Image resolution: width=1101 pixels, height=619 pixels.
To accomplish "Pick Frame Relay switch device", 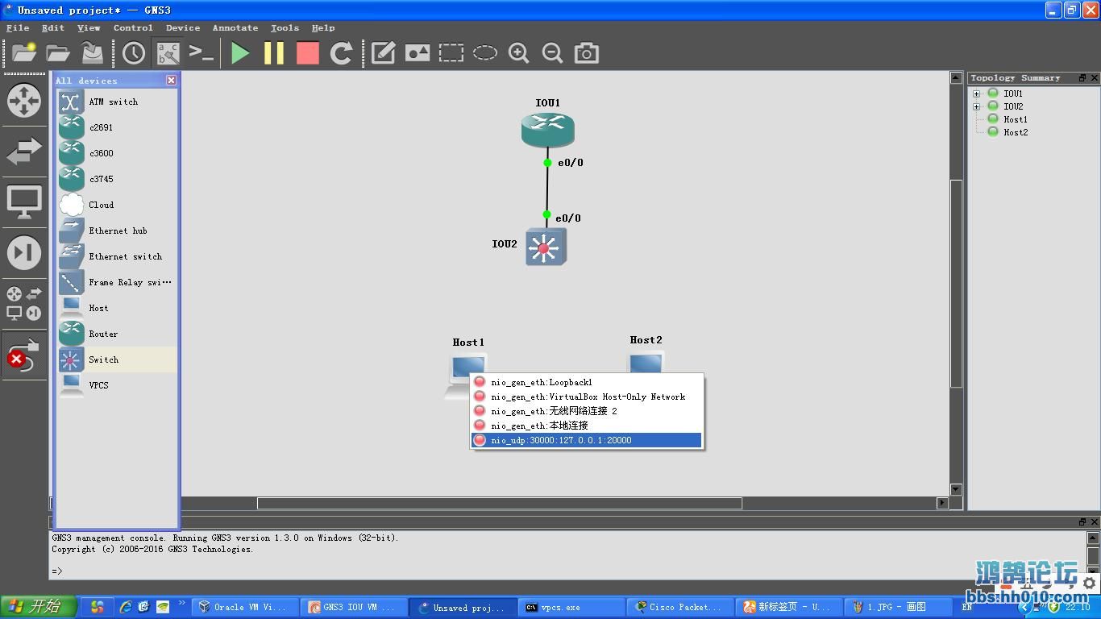I will coord(115,282).
